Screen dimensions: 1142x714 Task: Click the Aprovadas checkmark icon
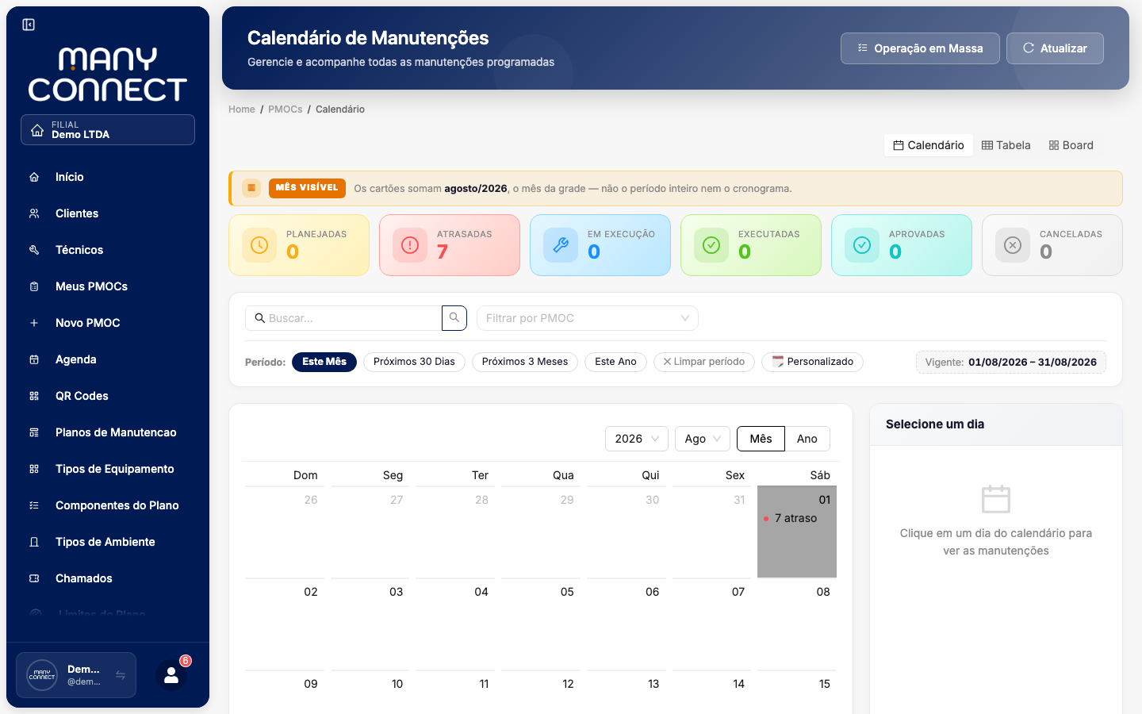(862, 245)
